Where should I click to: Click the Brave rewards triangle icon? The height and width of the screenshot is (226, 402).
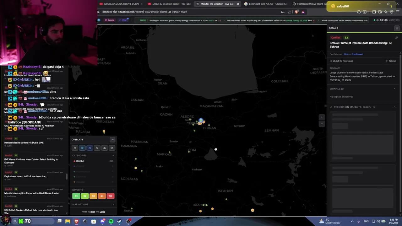point(303,12)
